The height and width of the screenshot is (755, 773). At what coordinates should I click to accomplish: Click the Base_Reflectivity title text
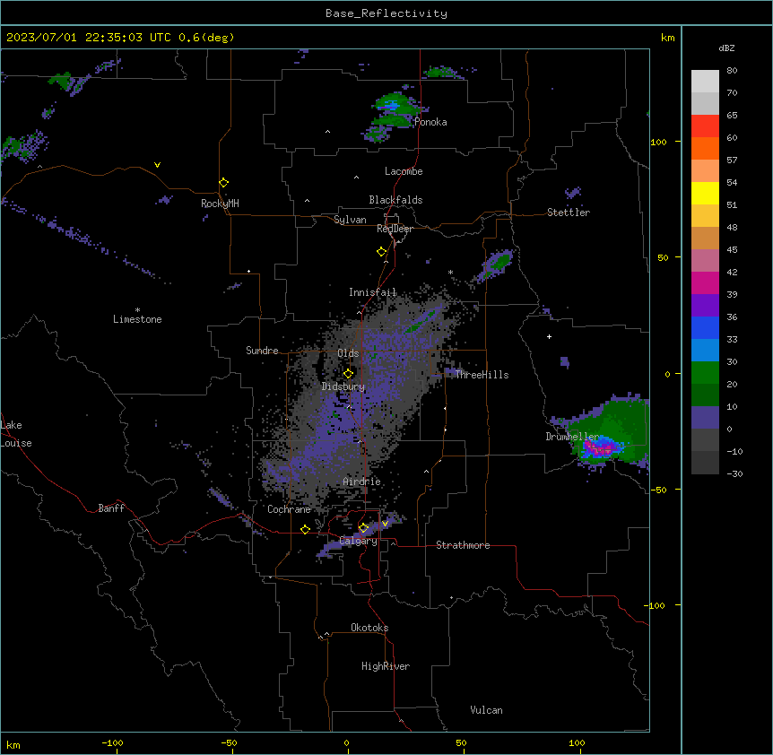(386, 13)
